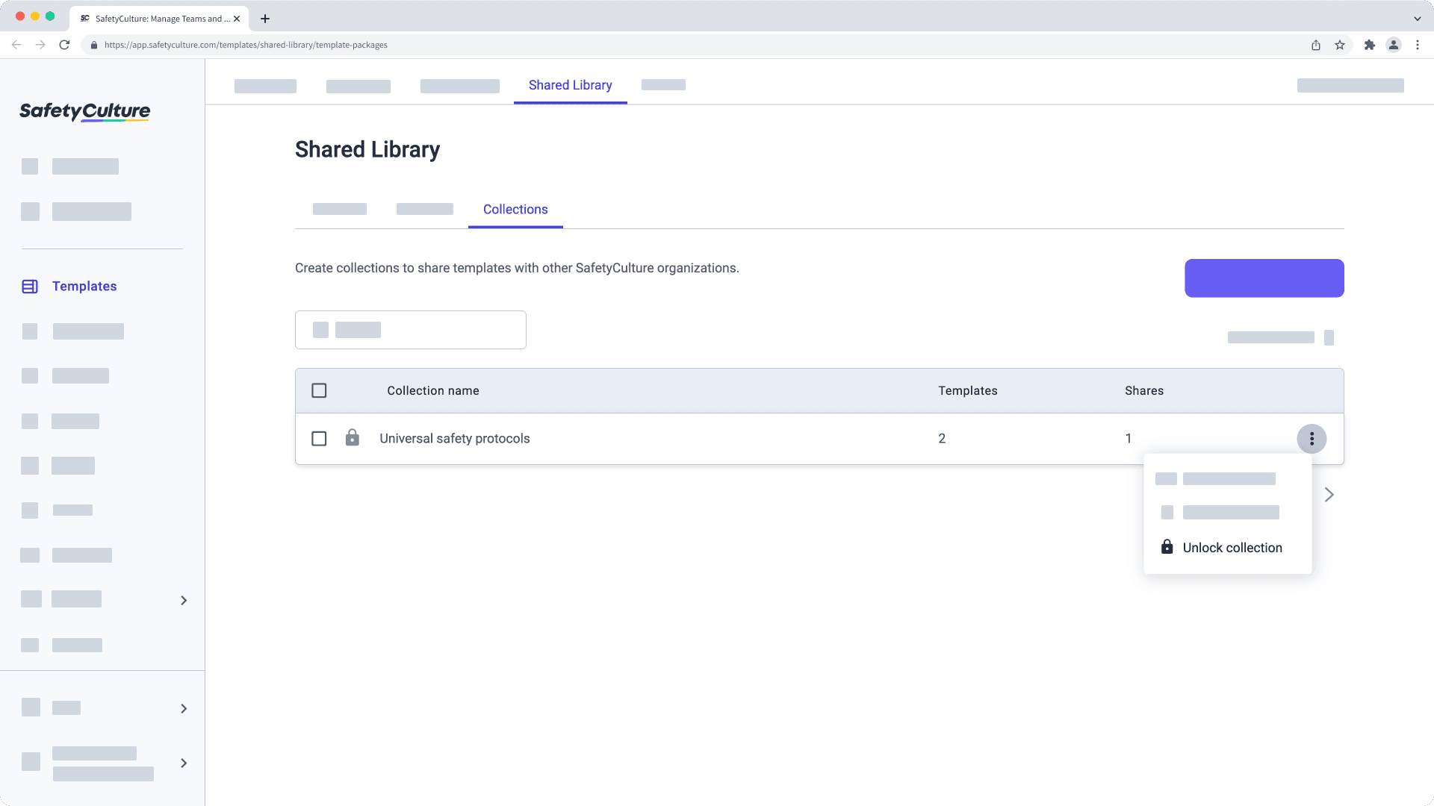Image resolution: width=1434 pixels, height=806 pixels.
Task: Click inside the collection search field
Action: [x=410, y=329]
